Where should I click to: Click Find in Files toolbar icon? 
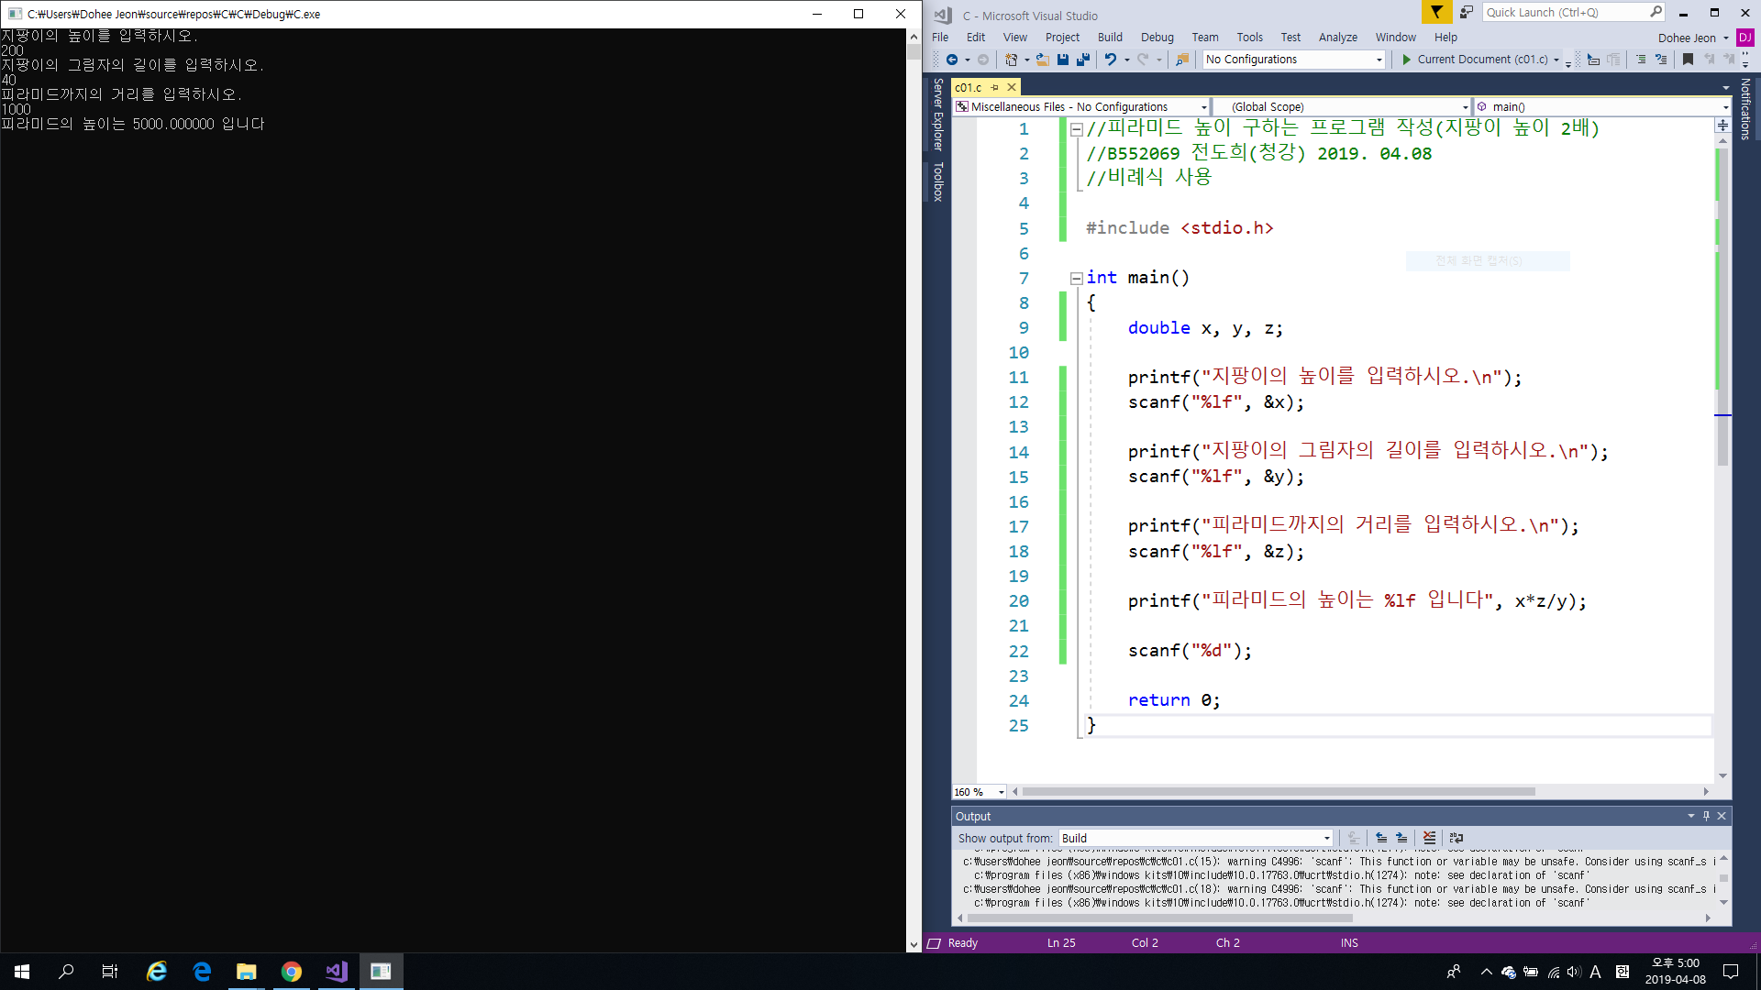coord(1182,60)
